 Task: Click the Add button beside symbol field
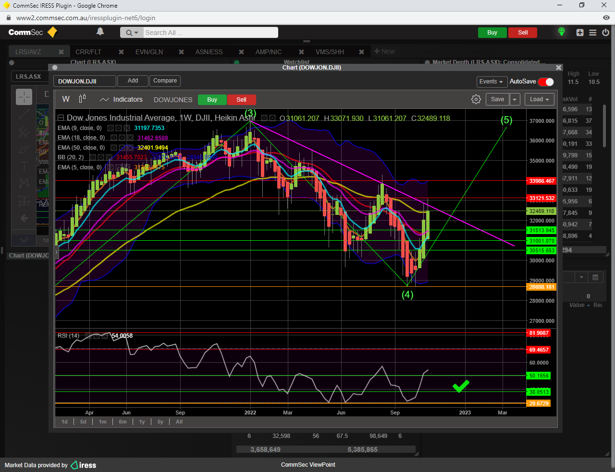[x=133, y=81]
